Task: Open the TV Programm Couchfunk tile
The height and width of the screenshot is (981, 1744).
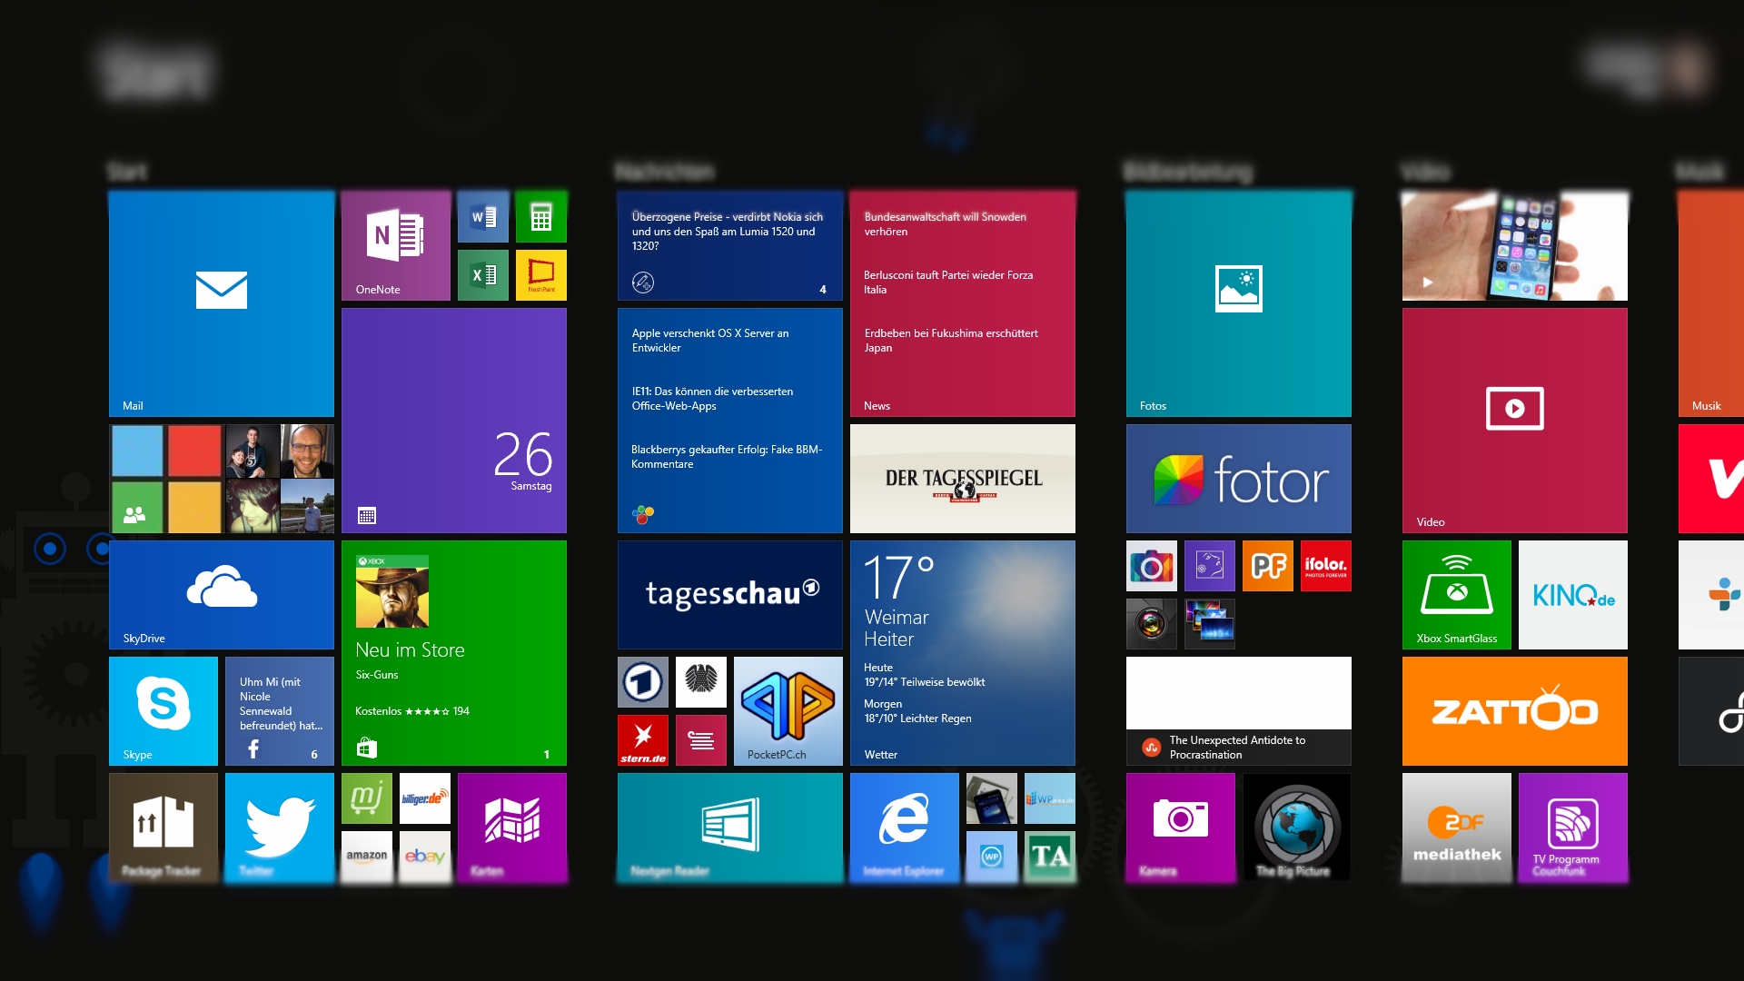Action: tap(1573, 827)
